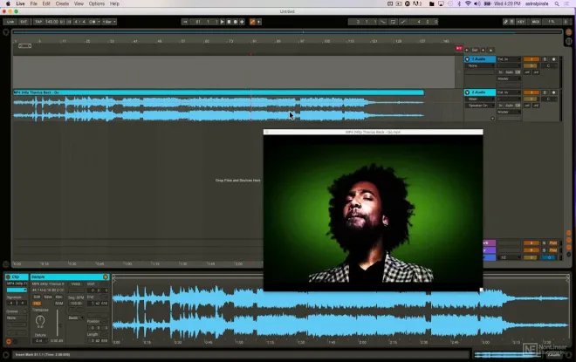Open the Options menu

point(97,3)
